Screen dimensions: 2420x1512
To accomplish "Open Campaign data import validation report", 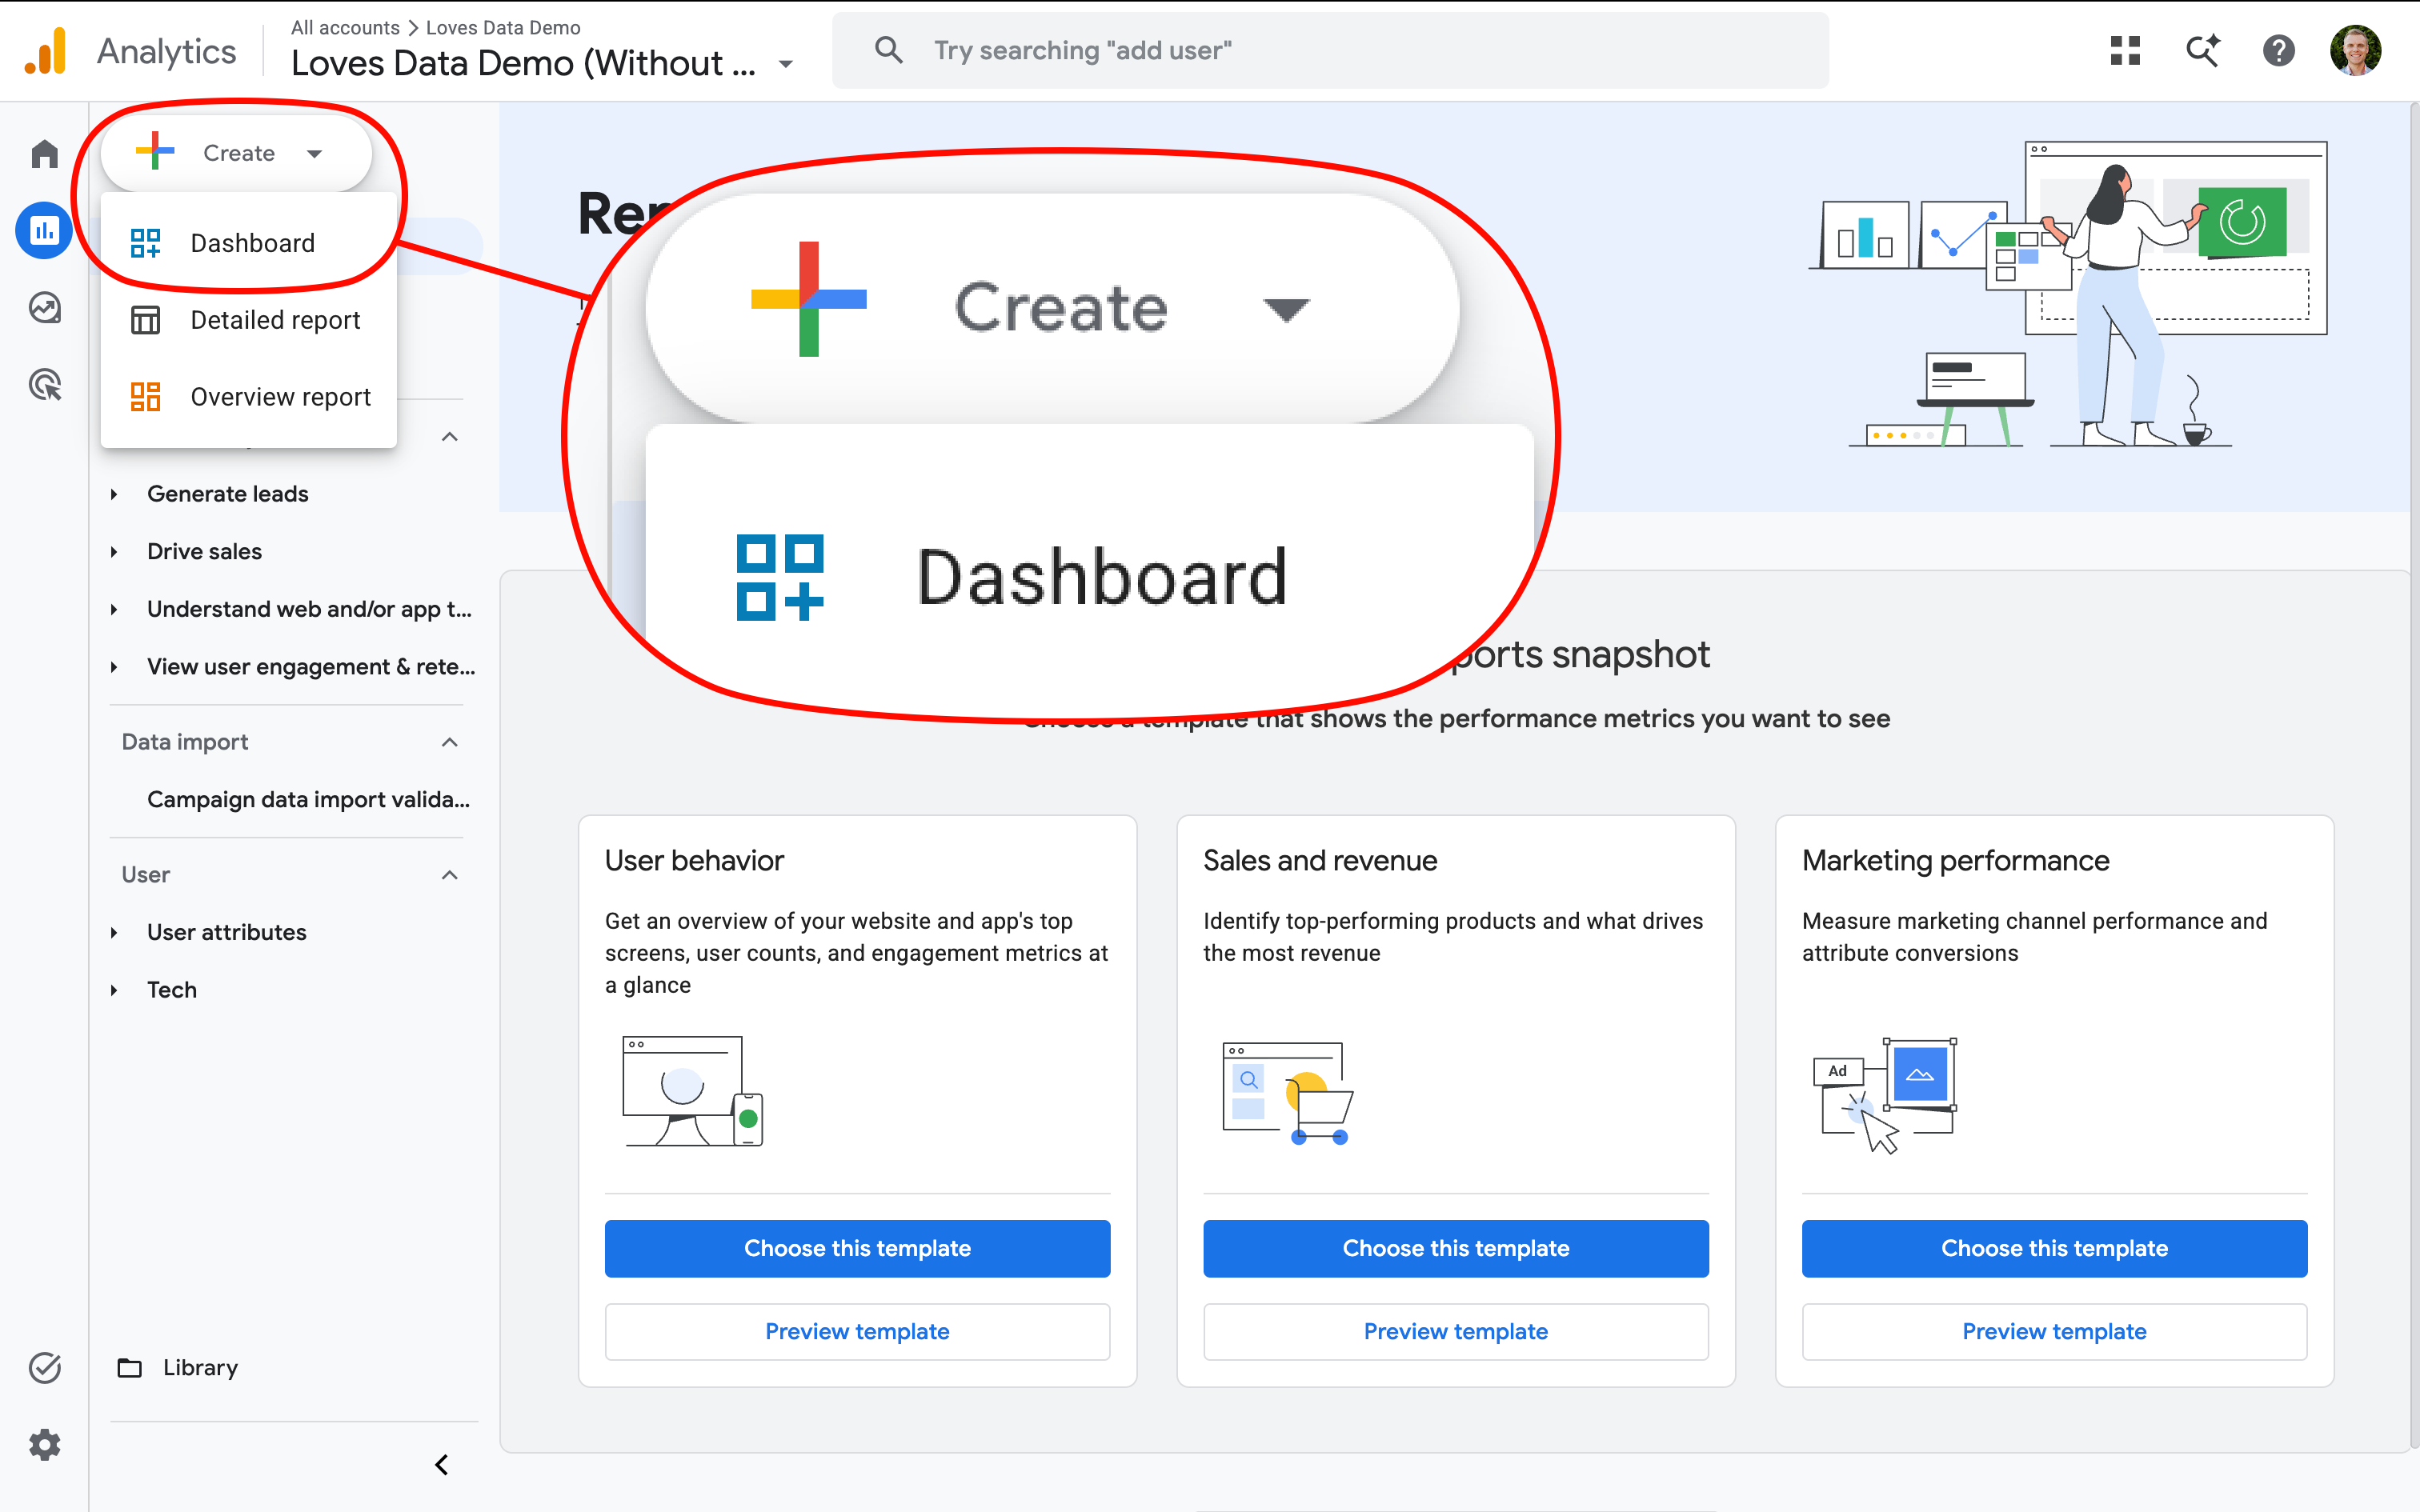I will click(x=308, y=799).
